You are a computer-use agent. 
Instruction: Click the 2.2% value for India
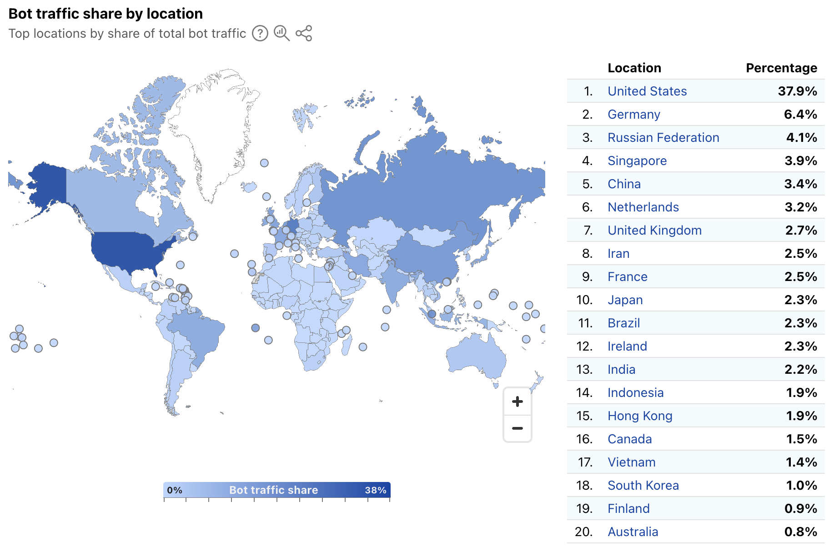(x=801, y=370)
